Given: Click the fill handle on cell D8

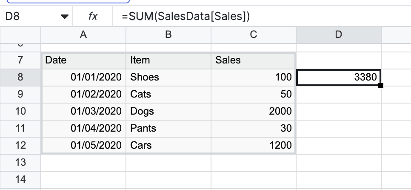Looking at the screenshot, I should coord(380,86).
